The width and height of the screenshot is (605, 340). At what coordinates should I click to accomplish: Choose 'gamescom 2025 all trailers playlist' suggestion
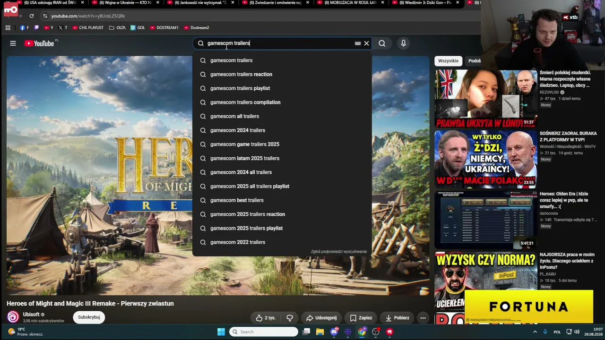(x=282, y=187)
